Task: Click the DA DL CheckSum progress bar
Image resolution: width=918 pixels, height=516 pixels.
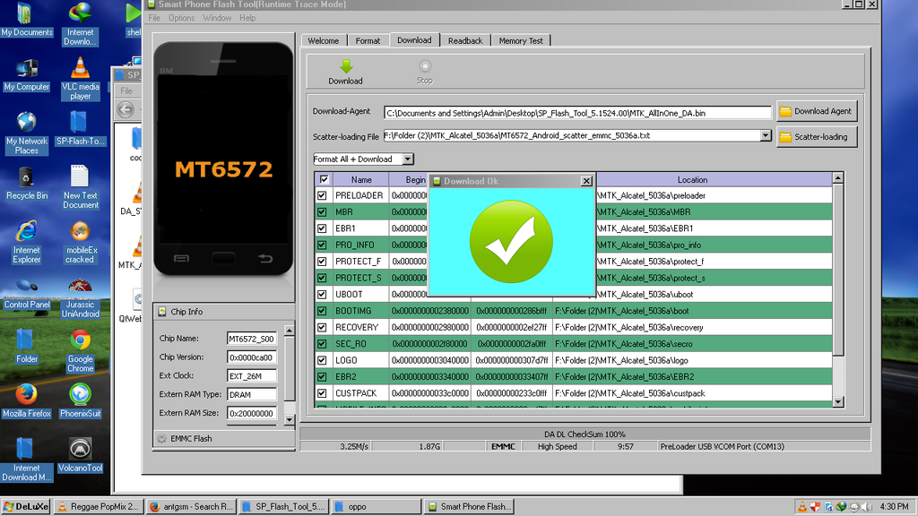Action: pyautogui.click(x=585, y=434)
